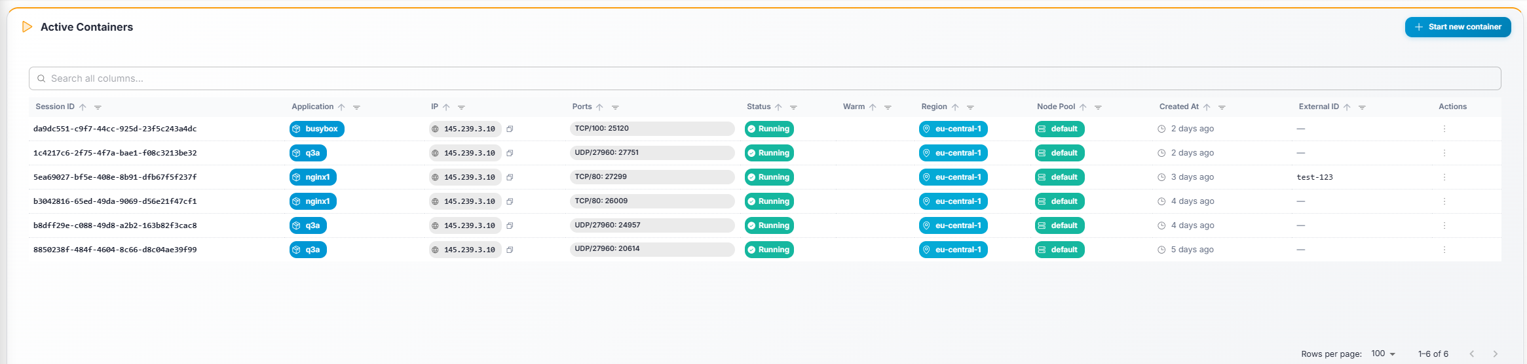
Task: Open actions menu for busybox row
Action: (x=1444, y=129)
